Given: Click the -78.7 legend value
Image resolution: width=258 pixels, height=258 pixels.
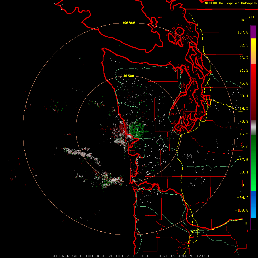Looking at the screenshot, I should pyautogui.click(x=243, y=185).
